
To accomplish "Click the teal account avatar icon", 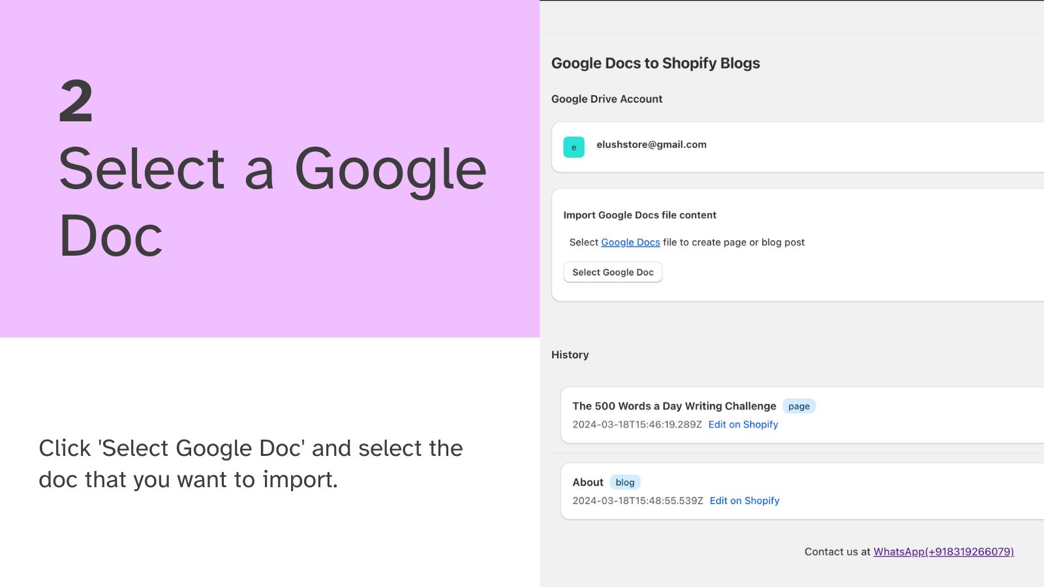I will click(x=574, y=147).
